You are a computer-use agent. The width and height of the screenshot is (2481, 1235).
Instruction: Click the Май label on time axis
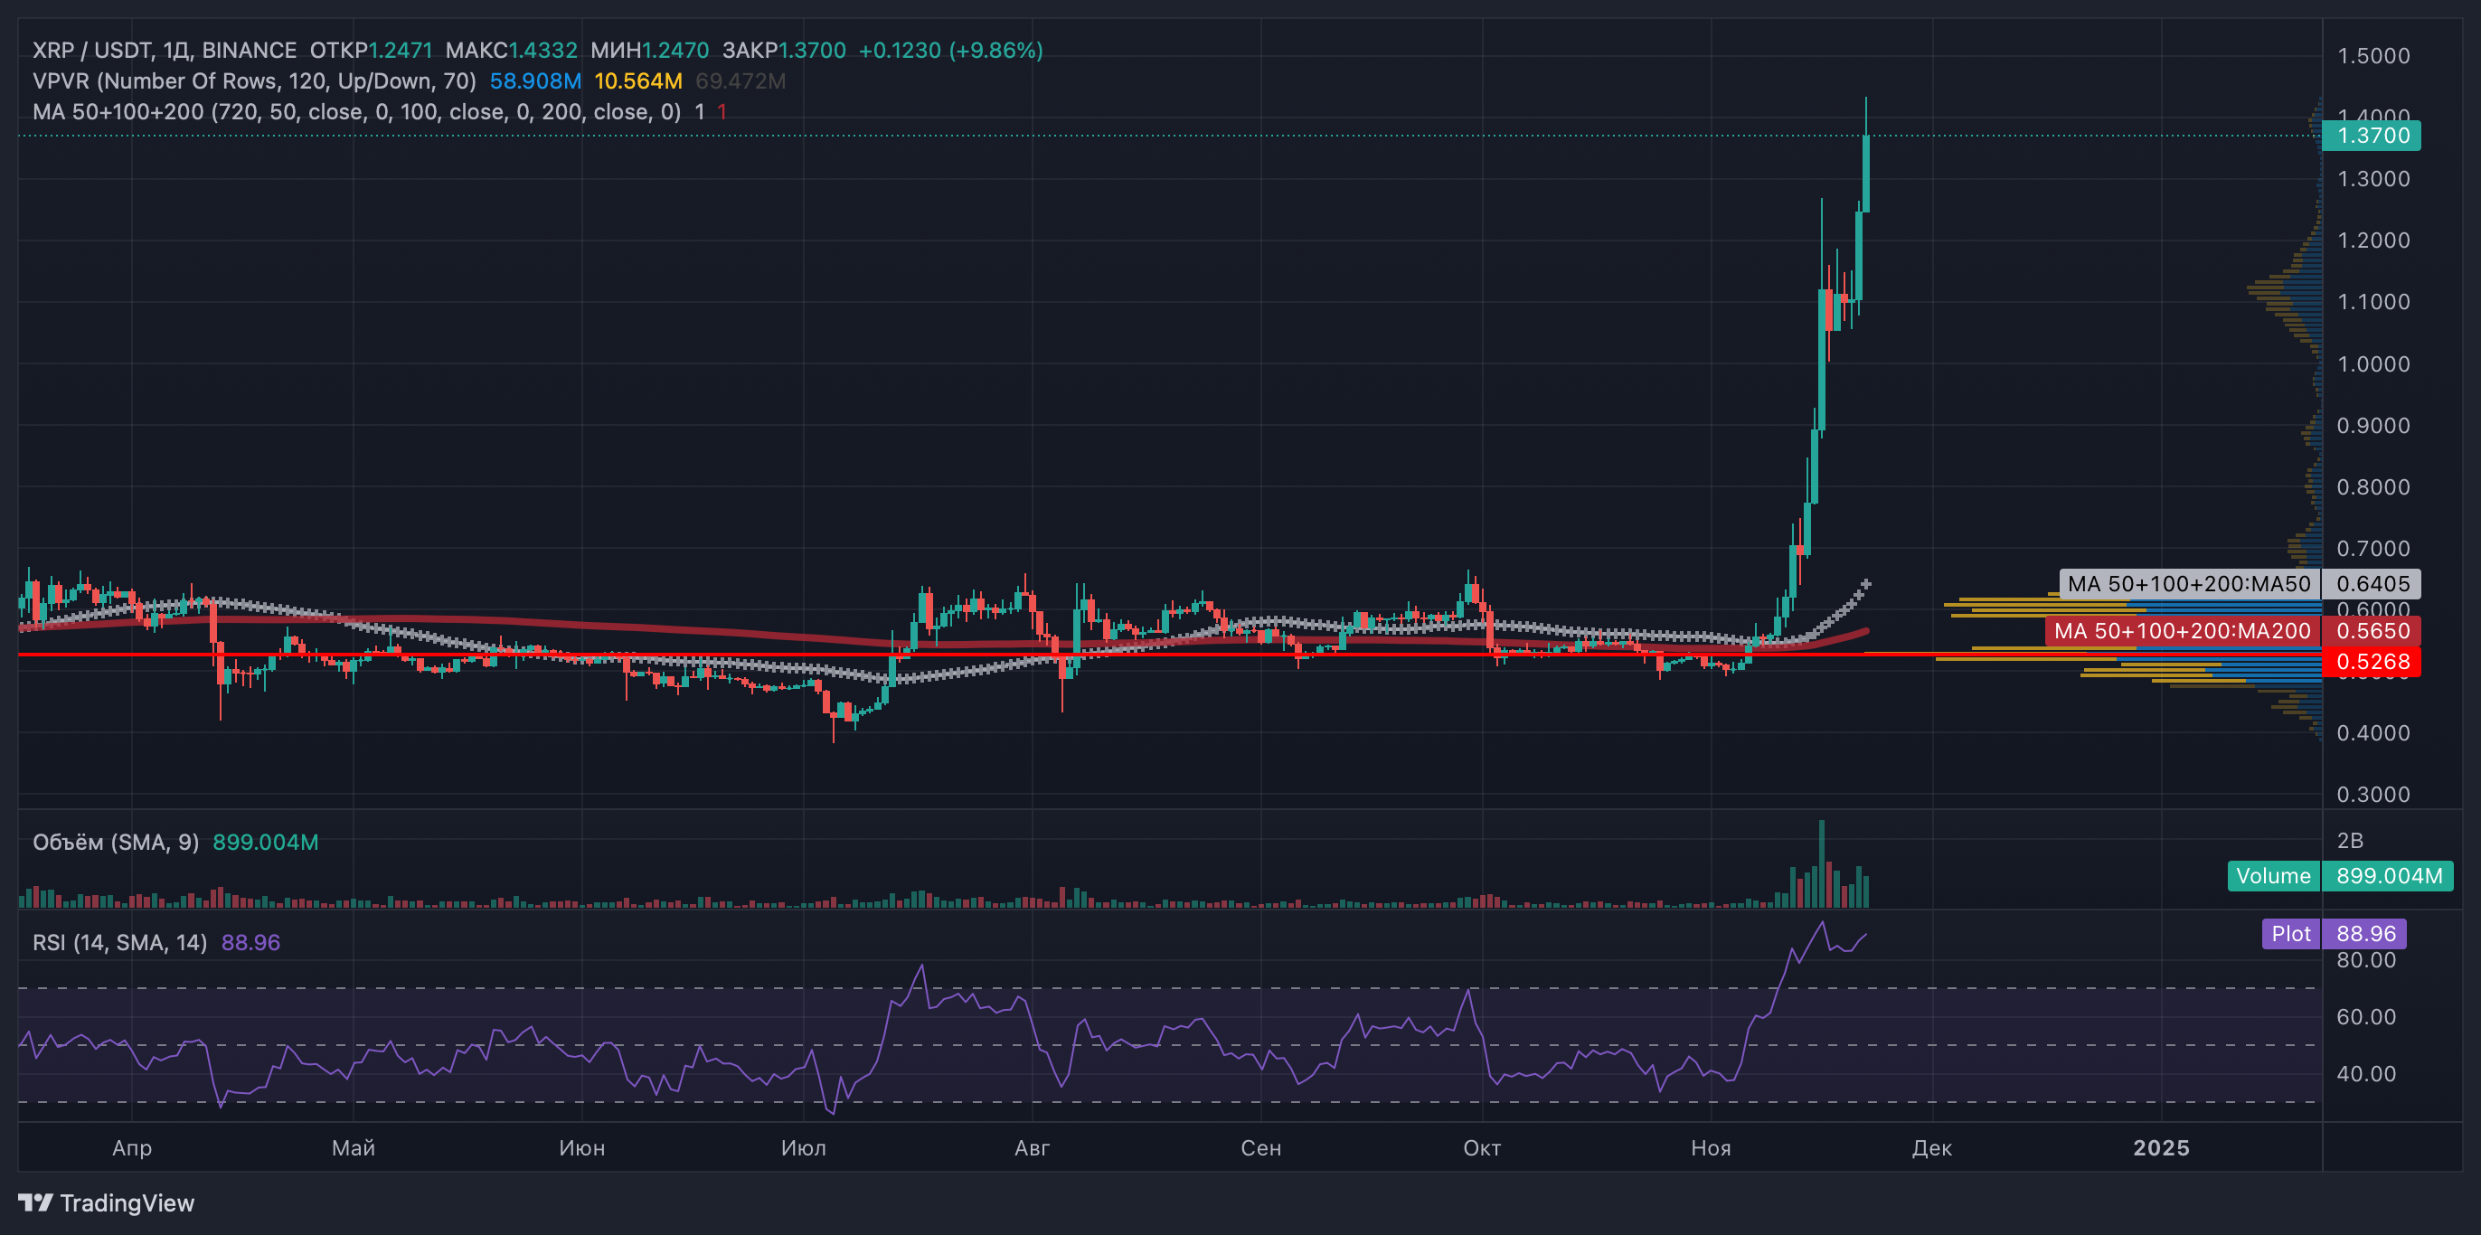pyautogui.click(x=354, y=1148)
